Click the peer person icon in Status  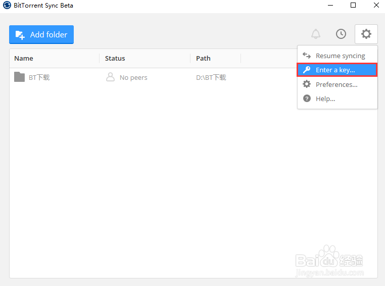pos(110,77)
